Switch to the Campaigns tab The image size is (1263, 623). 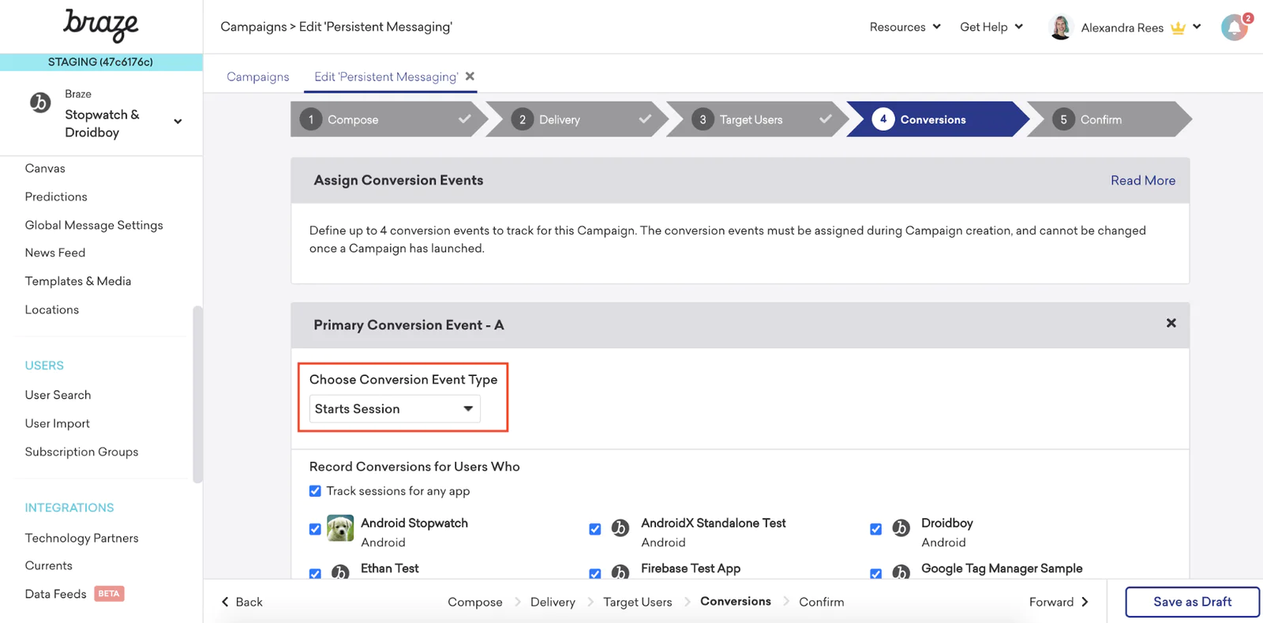pos(257,77)
